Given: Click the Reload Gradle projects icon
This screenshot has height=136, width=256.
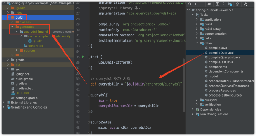Looking at the screenshot, I should point(189,4).
